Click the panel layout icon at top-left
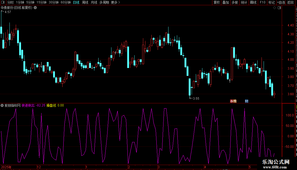This screenshot has height=170, width=297. pyautogui.click(x=3, y=2)
